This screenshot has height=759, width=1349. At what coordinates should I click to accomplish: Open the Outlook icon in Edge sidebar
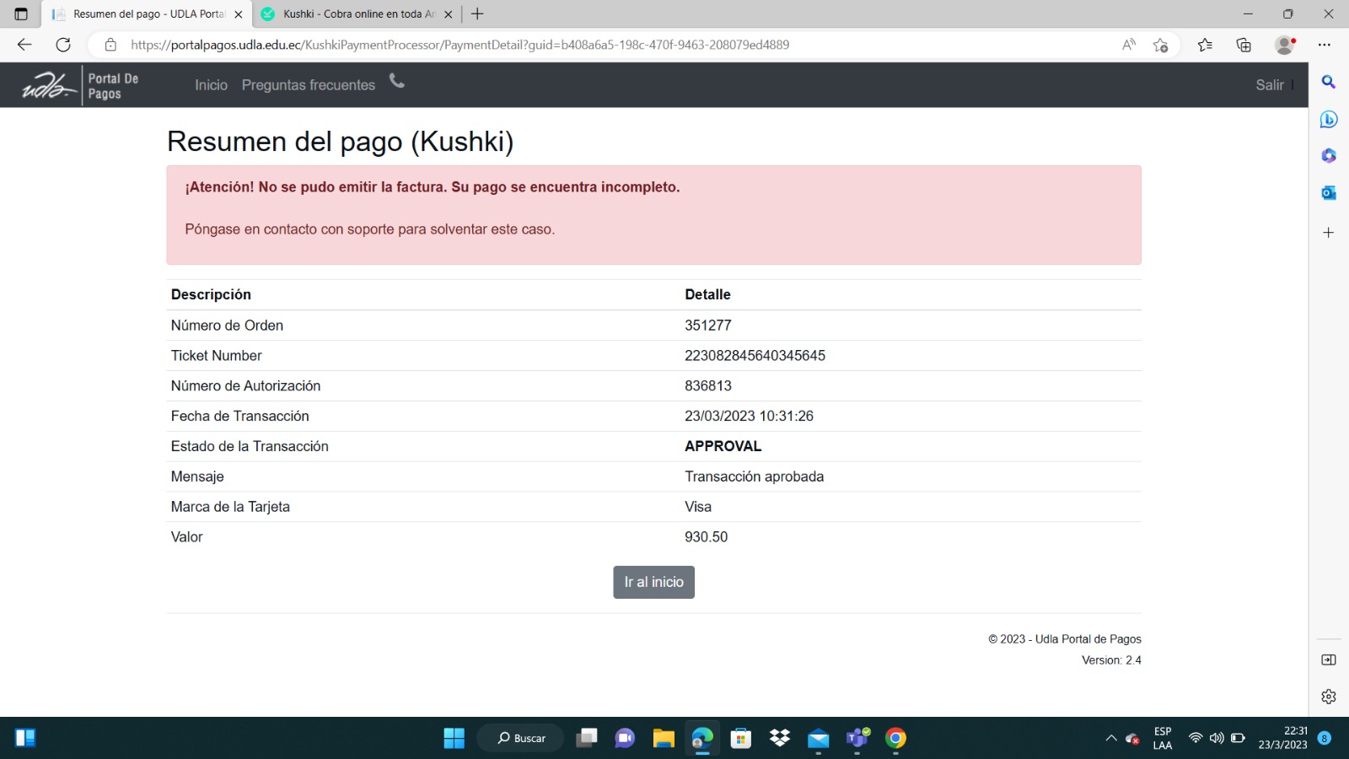point(1328,193)
